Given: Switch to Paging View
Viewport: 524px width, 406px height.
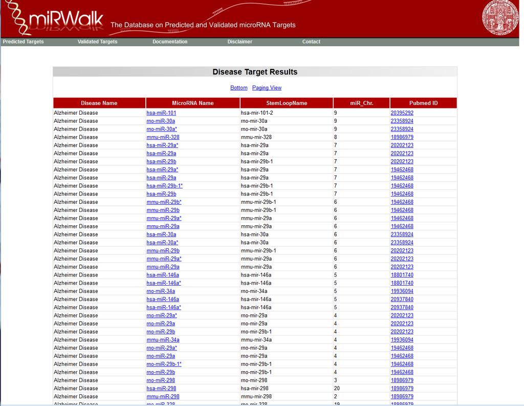Looking at the screenshot, I should [x=267, y=88].
